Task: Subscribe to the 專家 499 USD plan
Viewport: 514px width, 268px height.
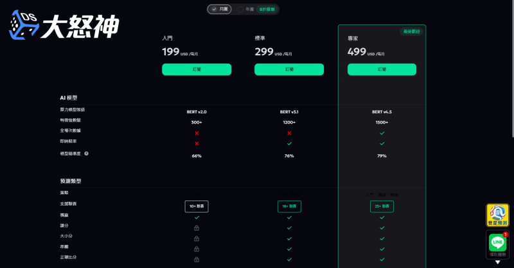Action: (382, 69)
